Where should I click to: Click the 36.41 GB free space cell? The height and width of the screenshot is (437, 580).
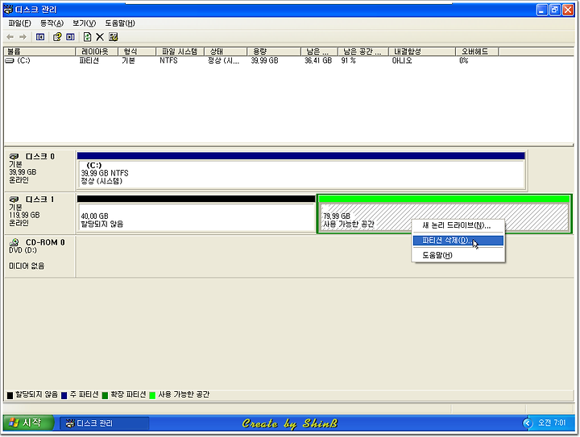(318, 60)
